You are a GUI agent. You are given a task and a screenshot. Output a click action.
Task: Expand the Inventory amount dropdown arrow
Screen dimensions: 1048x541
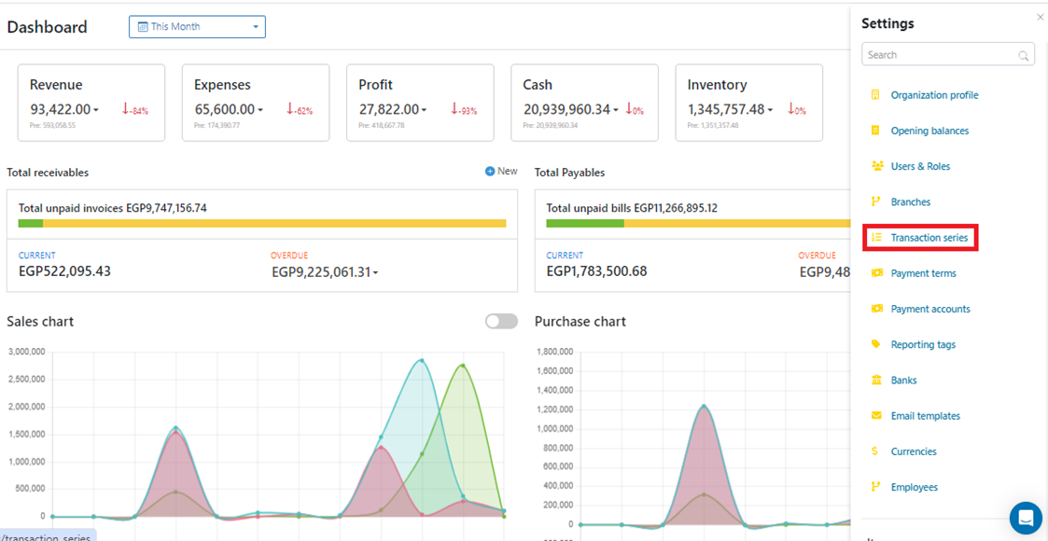[x=771, y=111]
